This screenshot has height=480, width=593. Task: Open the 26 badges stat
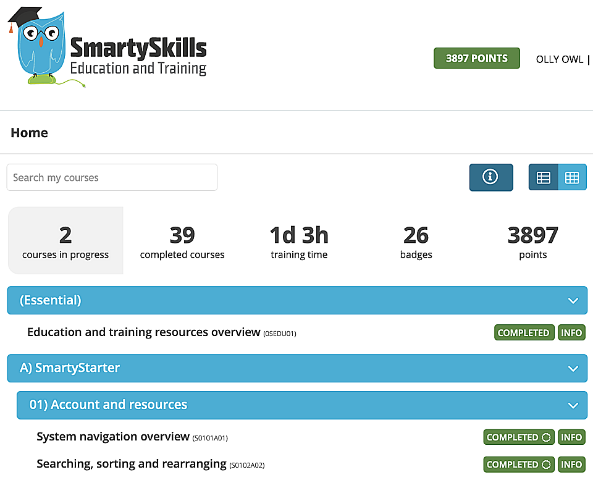pyautogui.click(x=416, y=241)
